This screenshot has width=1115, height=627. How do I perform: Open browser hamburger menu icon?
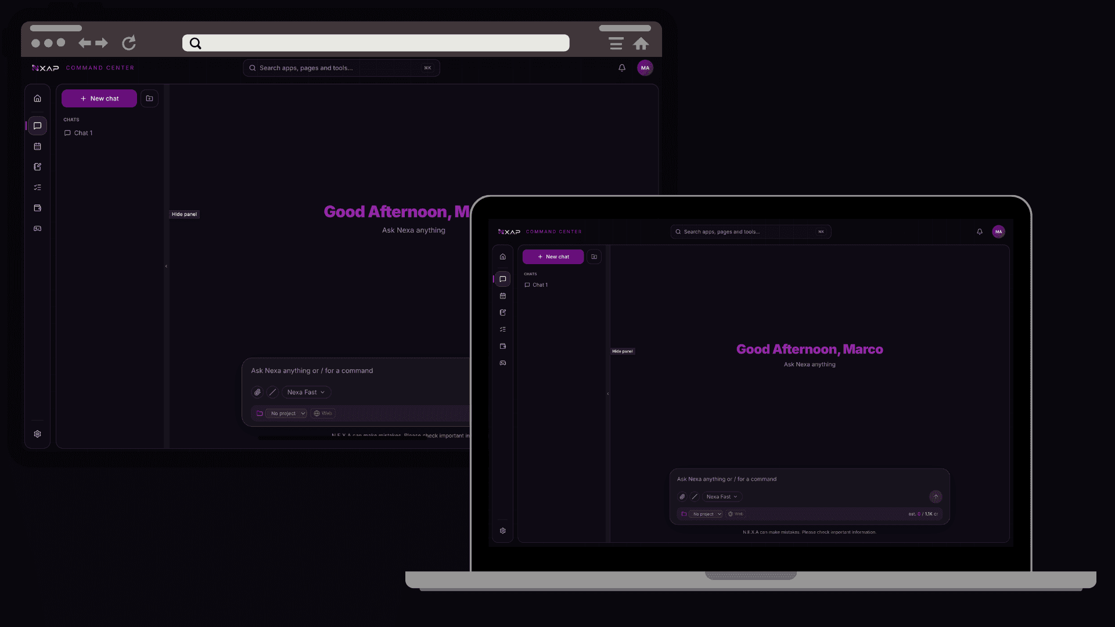point(616,44)
